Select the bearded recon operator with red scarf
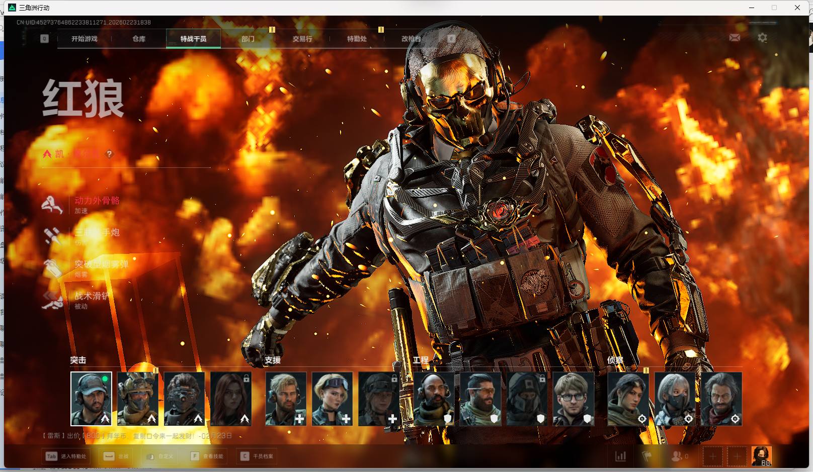 (x=721, y=399)
